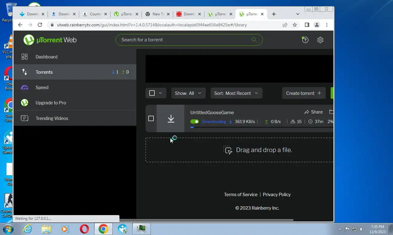
Task: Open Windows Explorer folder on taskbar
Action: [46, 229]
